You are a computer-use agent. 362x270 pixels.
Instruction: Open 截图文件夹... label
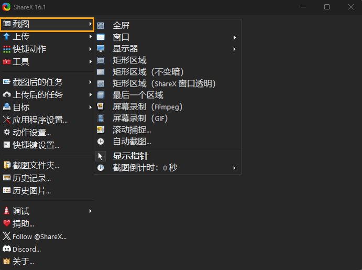[x=36, y=165]
